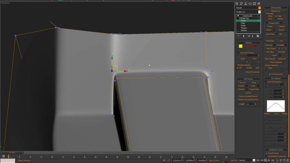The height and width of the screenshot is (163, 290).
Task: Collapse the Soft Selection rollout header
Action: [x=276, y=78]
